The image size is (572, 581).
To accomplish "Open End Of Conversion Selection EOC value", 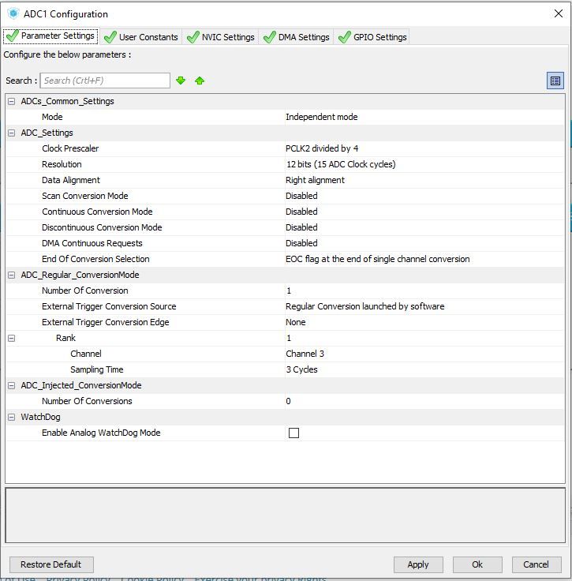I will tap(378, 259).
